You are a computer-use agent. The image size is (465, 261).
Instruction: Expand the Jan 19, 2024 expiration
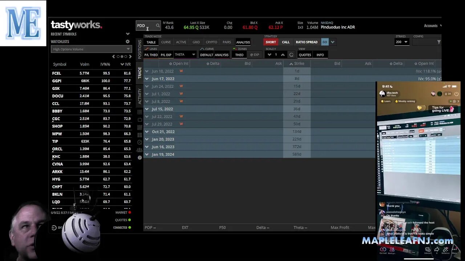[x=147, y=154]
